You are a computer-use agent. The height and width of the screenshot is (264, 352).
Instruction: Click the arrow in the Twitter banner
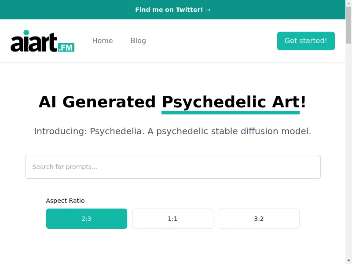pos(208,10)
